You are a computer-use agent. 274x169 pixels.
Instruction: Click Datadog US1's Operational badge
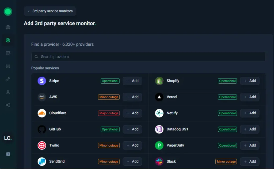coord(227,129)
